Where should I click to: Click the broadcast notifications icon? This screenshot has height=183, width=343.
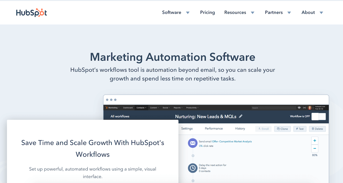[x=304, y=108]
